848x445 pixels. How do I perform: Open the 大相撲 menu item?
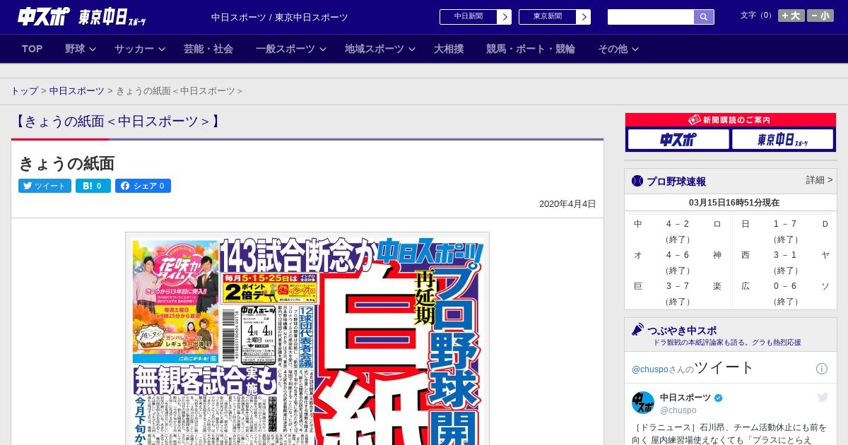(449, 49)
